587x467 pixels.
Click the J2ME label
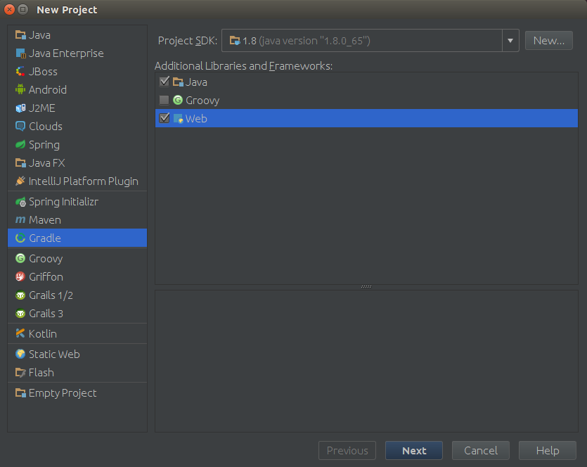pos(42,108)
